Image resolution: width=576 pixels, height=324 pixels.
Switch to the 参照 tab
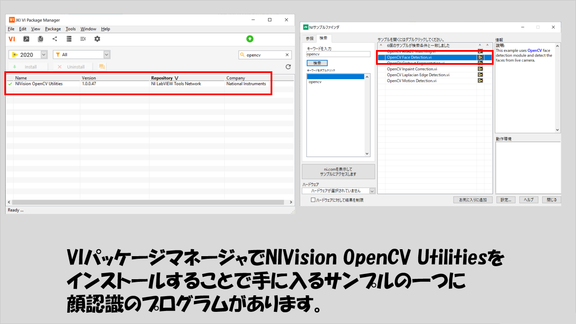[309, 38]
